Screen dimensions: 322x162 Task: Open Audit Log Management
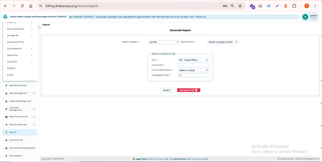click(x=20, y=101)
